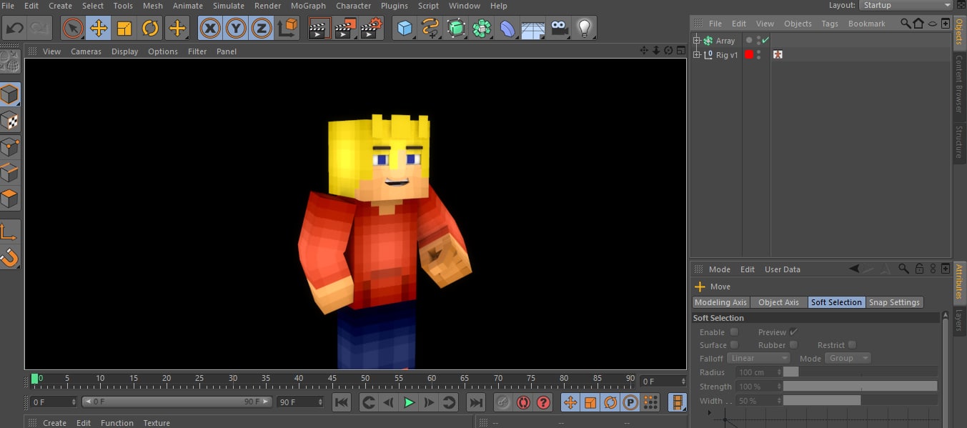This screenshot has height=428, width=967.
Task: Toggle the X axis lock
Action: (209, 28)
